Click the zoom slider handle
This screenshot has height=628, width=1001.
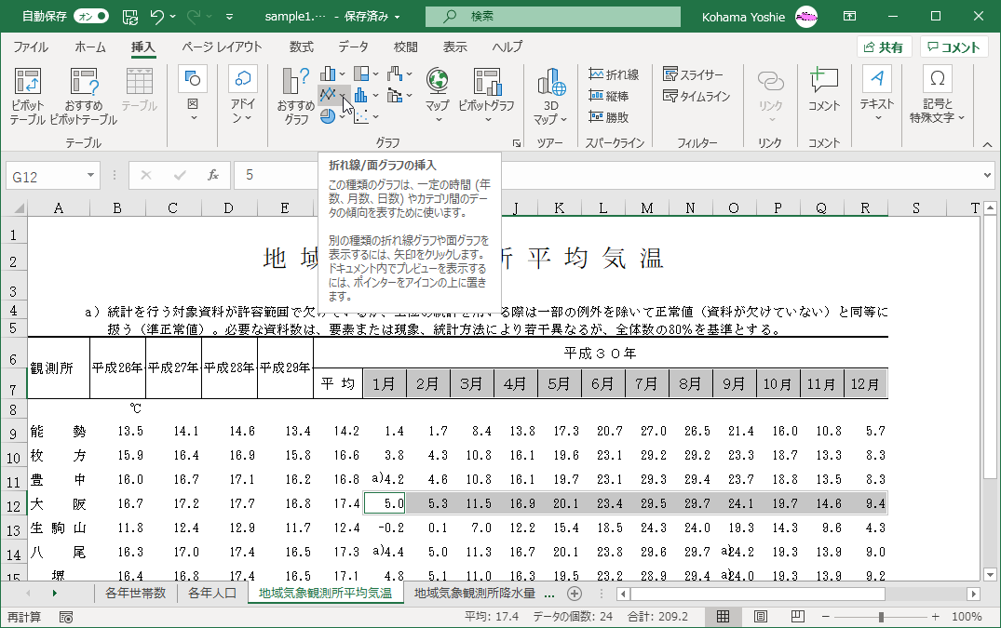881,617
